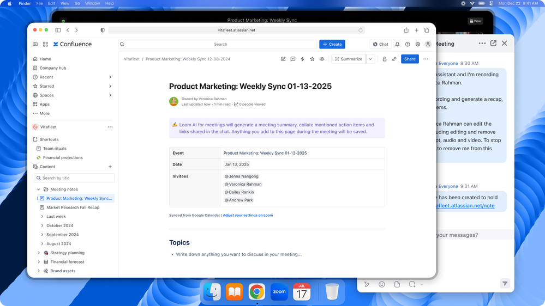Open Control Center in menu bar
Screen dimensions: 545x306
[x=491, y=3]
